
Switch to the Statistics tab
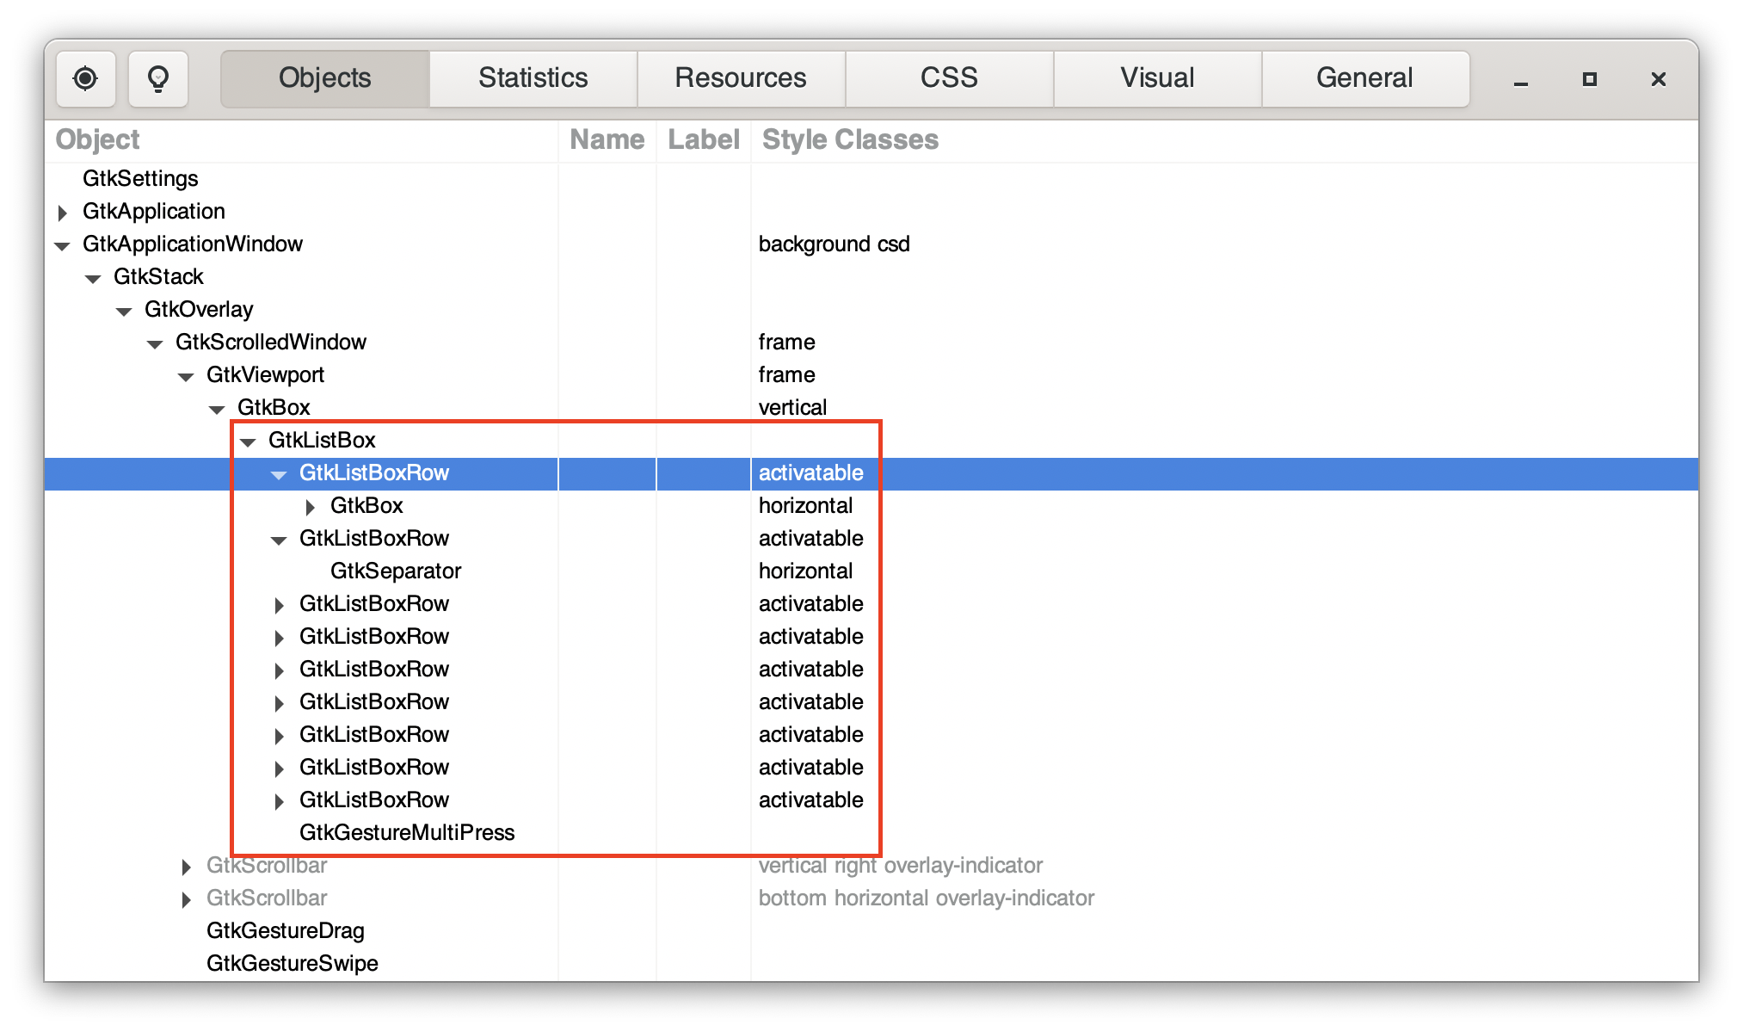coord(532,78)
